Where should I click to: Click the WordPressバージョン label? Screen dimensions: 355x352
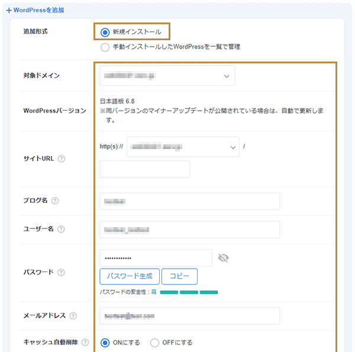tap(55, 111)
